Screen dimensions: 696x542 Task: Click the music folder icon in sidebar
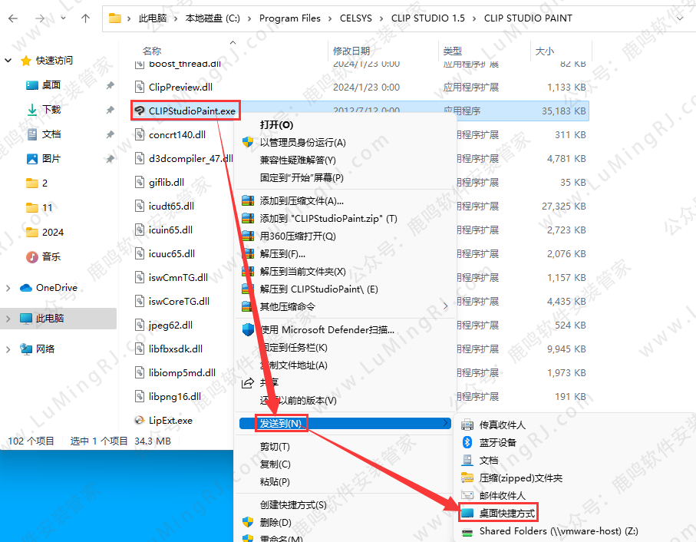click(32, 256)
